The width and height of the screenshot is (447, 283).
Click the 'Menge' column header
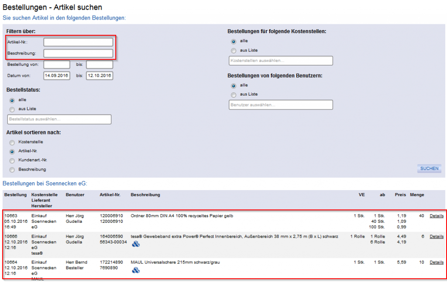pos(417,195)
